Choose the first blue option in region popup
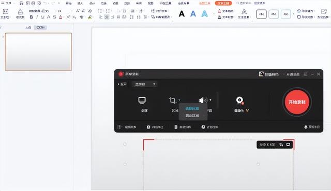The width and height of the screenshot is (331, 191). pyautogui.click(x=192, y=108)
